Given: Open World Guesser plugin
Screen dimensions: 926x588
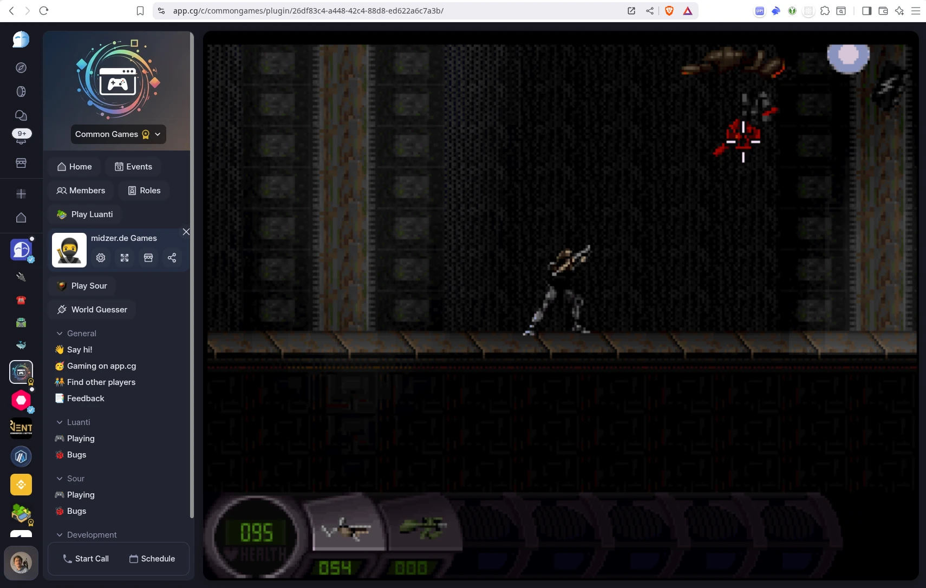Looking at the screenshot, I should pos(92,310).
